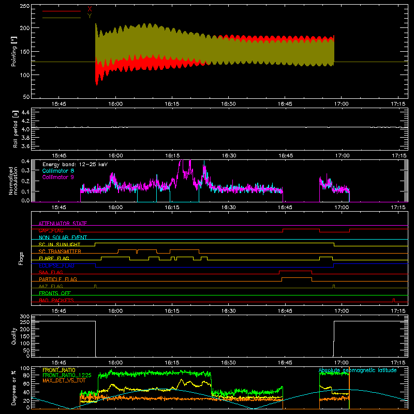This screenshot has width=414, height=414.
Task: Click the 4.4 tick on Roll period axis
Action: tap(25, 112)
